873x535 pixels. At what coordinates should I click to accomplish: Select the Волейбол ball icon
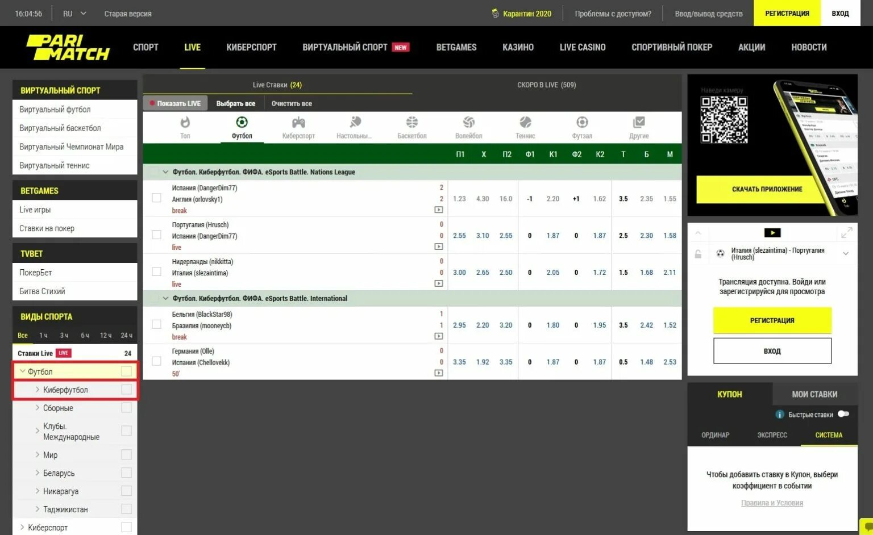coord(469,122)
